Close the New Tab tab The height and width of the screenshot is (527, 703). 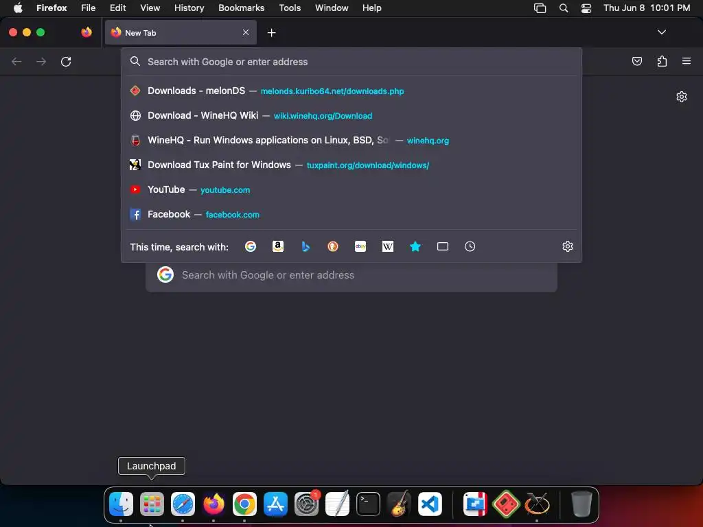coord(246,32)
